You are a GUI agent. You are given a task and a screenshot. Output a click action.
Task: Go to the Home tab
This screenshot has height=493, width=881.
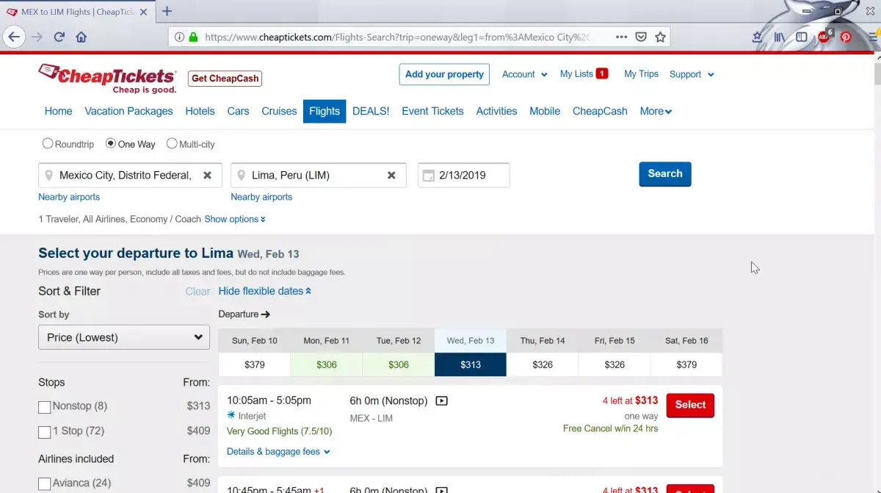58,111
